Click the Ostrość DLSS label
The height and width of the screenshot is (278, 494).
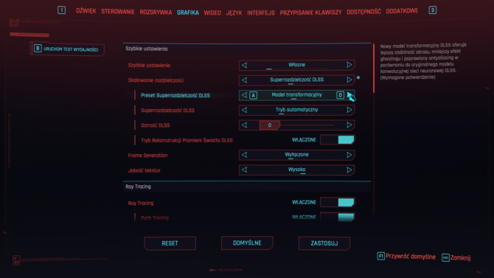coord(156,125)
